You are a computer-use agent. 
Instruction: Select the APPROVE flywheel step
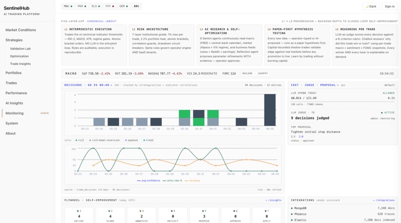[235, 216]
